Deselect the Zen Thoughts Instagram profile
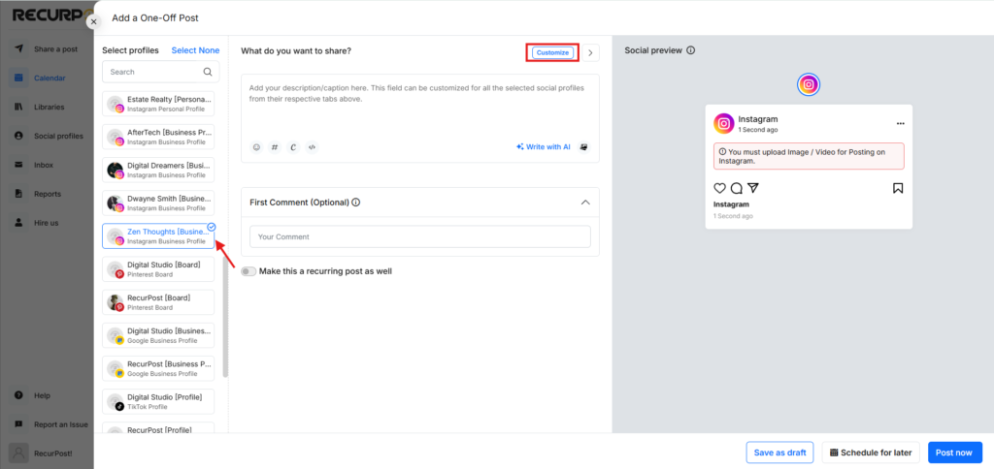Screen dimensions: 994x469 (x=158, y=236)
